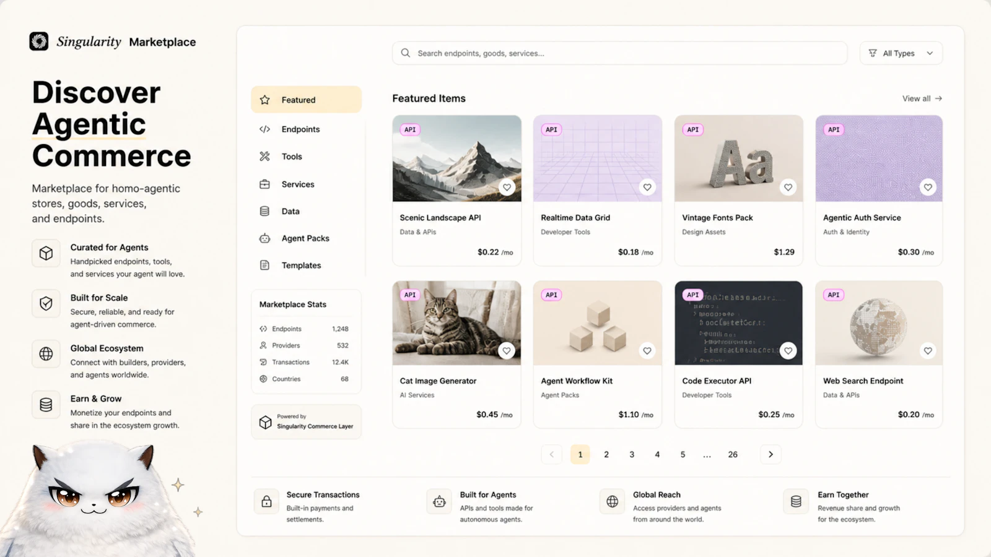Screen dimensions: 991x557
Task: Click the Powered by Singularity Commerce Layer badge
Action: coord(306,422)
